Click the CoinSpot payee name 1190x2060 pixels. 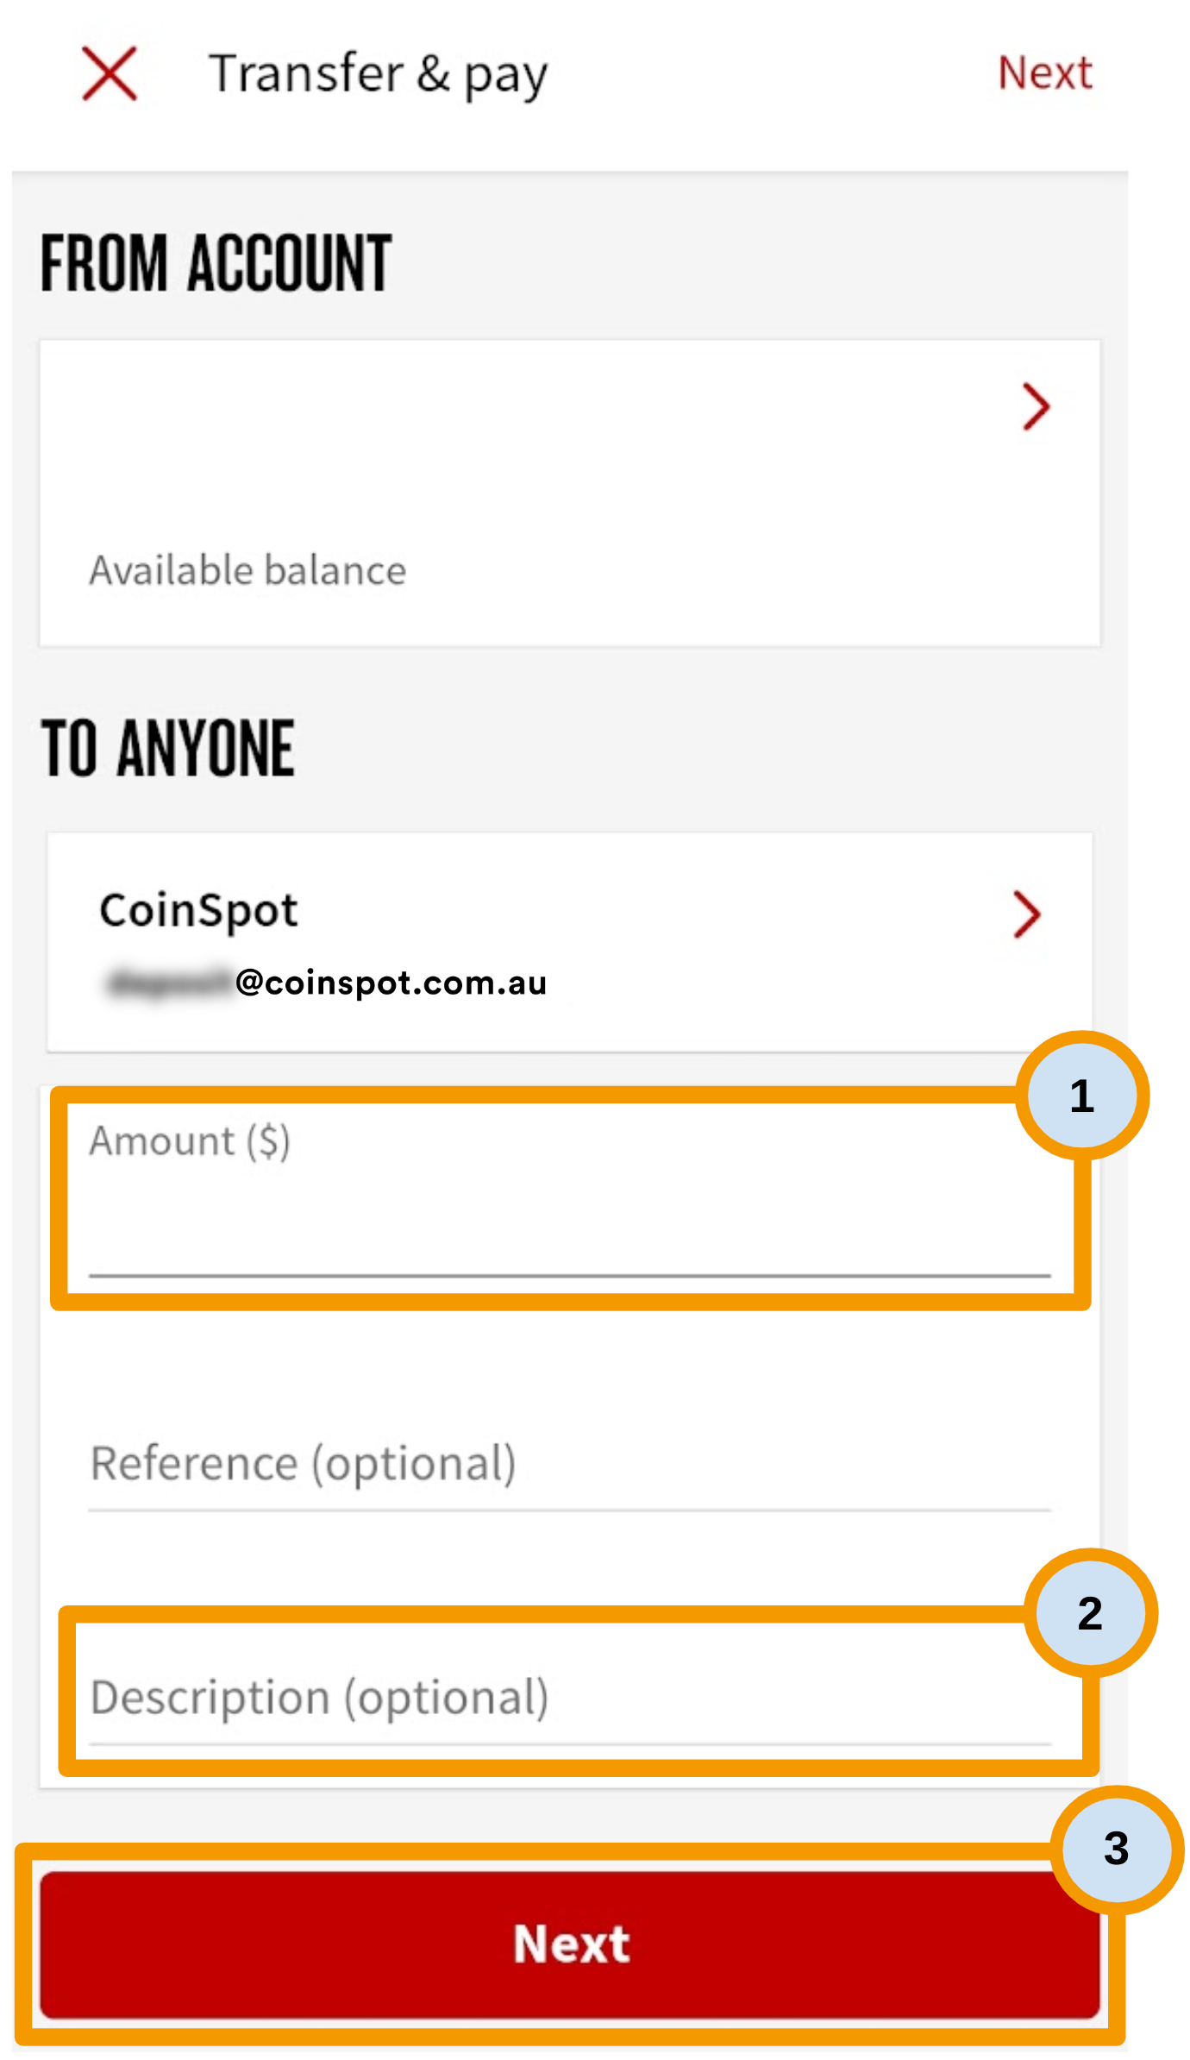pos(198,911)
